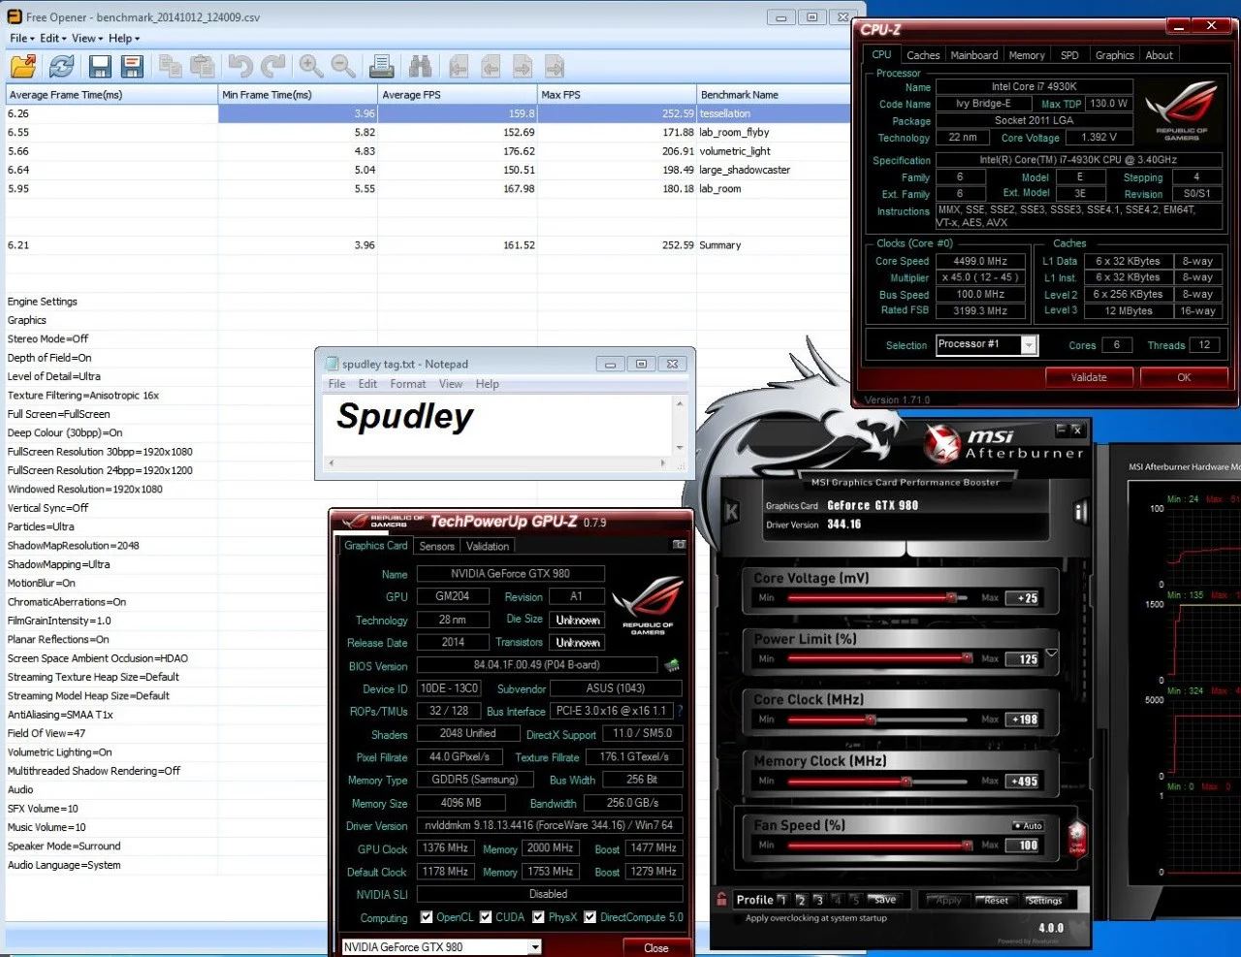Click the refresh icon in Free Opener toolbar

(62, 66)
